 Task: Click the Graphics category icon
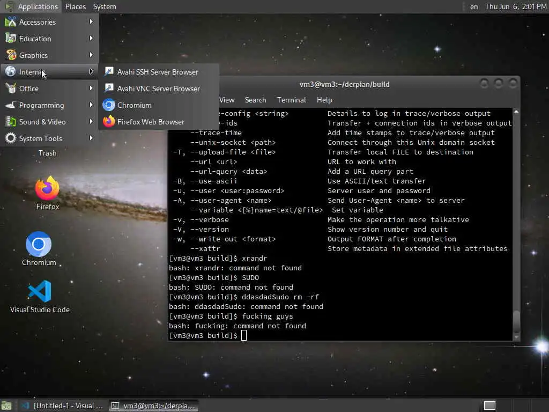(11, 55)
